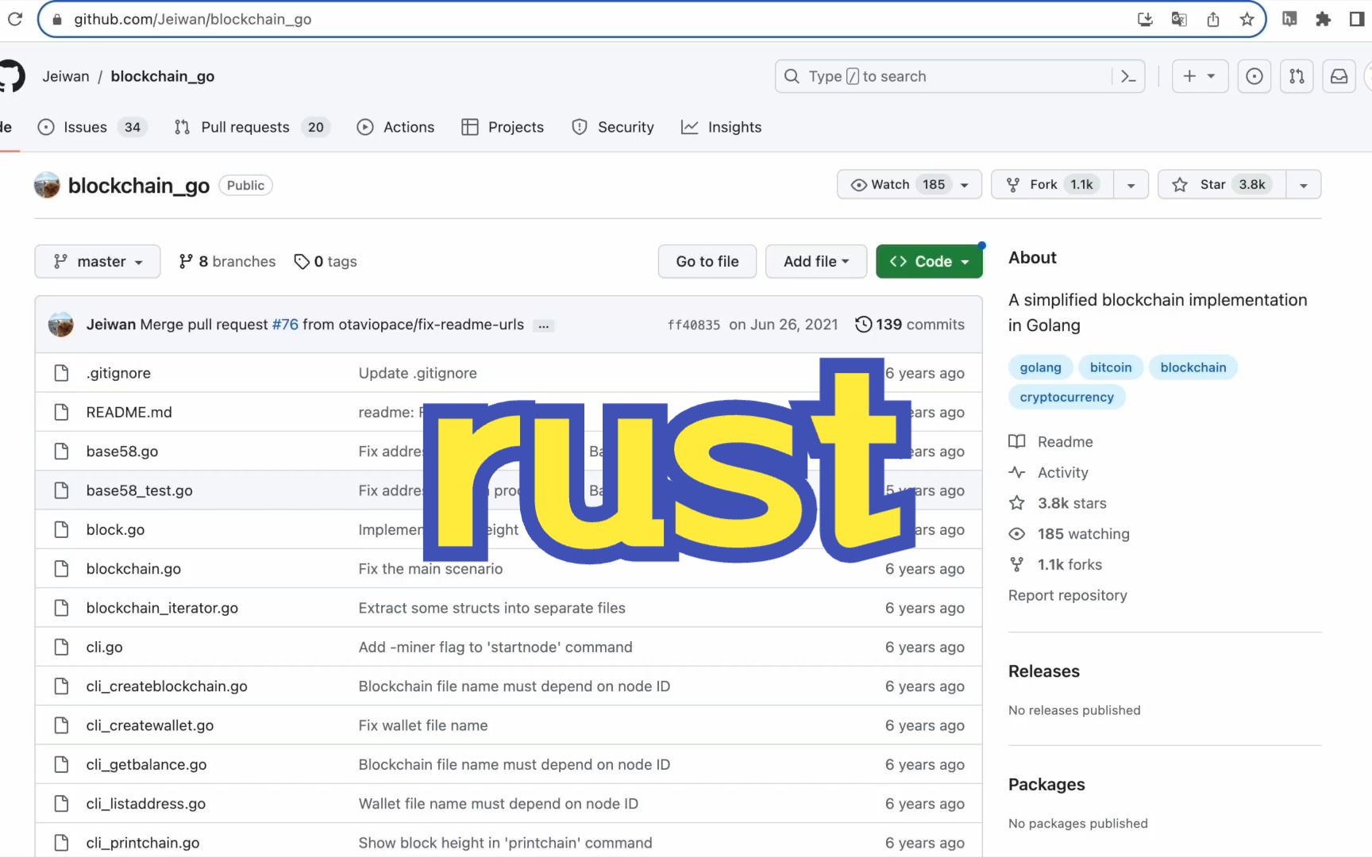Open block.go file
The image size is (1372, 857).
click(x=115, y=529)
